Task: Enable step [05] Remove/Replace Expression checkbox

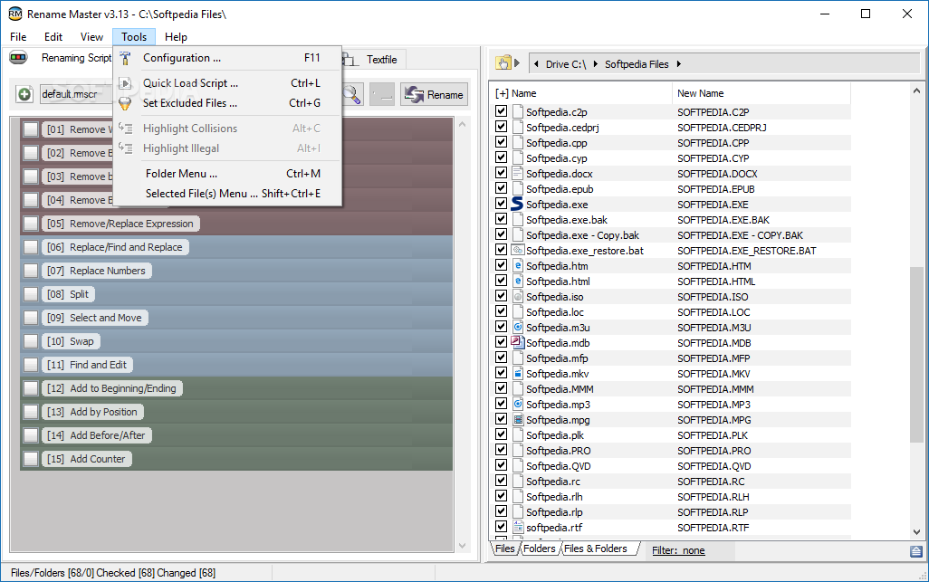Action: pyautogui.click(x=31, y=224)
